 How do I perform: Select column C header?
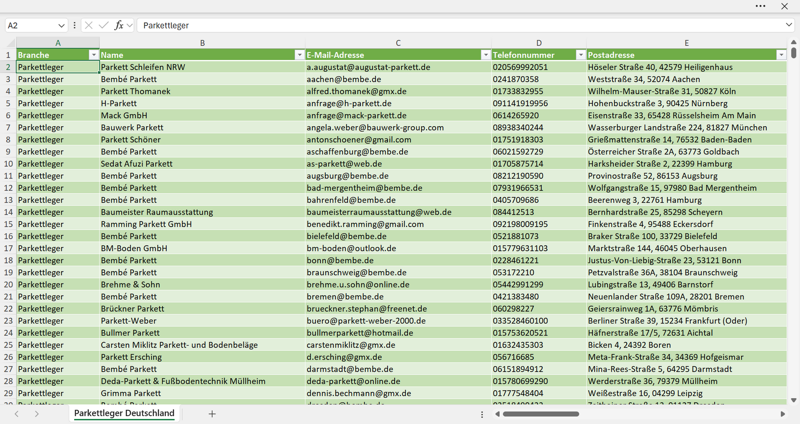point(398,43)
